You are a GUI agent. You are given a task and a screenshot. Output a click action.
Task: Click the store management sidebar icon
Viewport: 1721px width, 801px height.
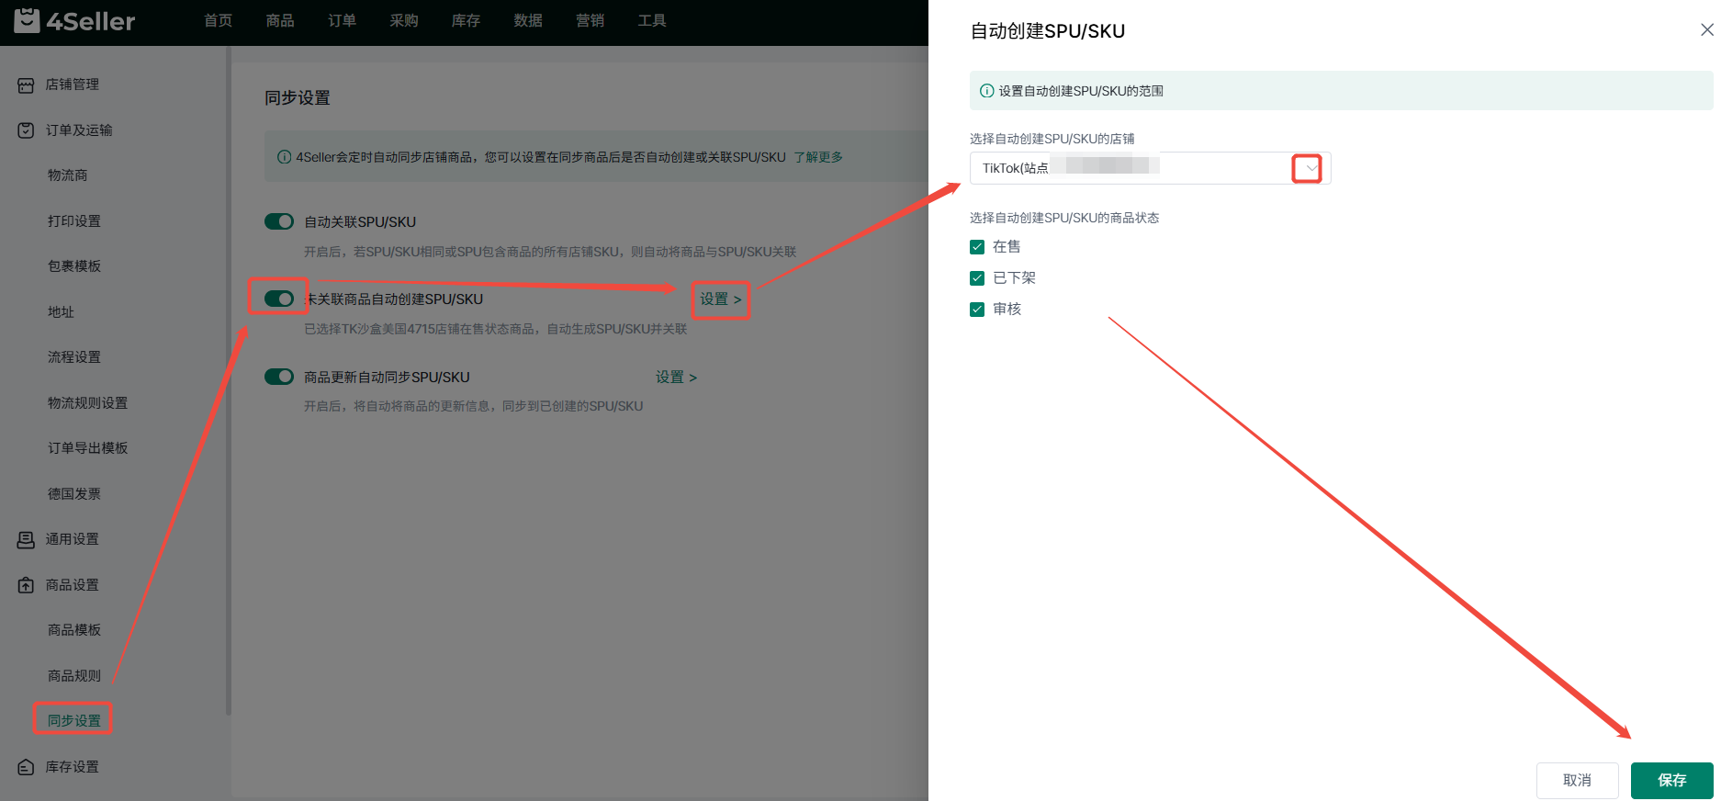pyautogui.click(x=26, y=85)
